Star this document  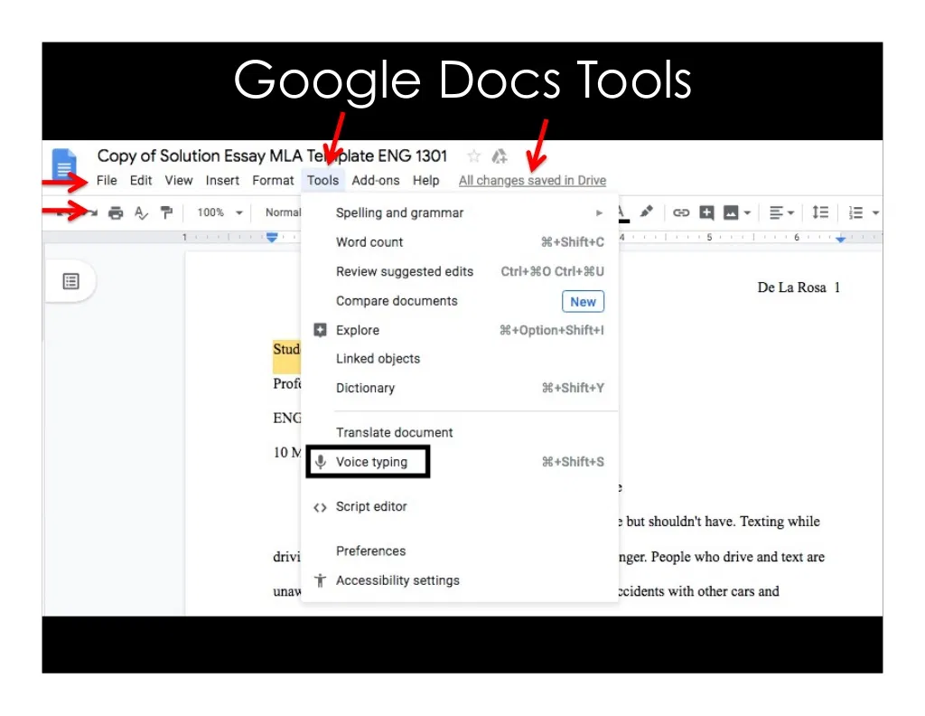tap(473, 156)
